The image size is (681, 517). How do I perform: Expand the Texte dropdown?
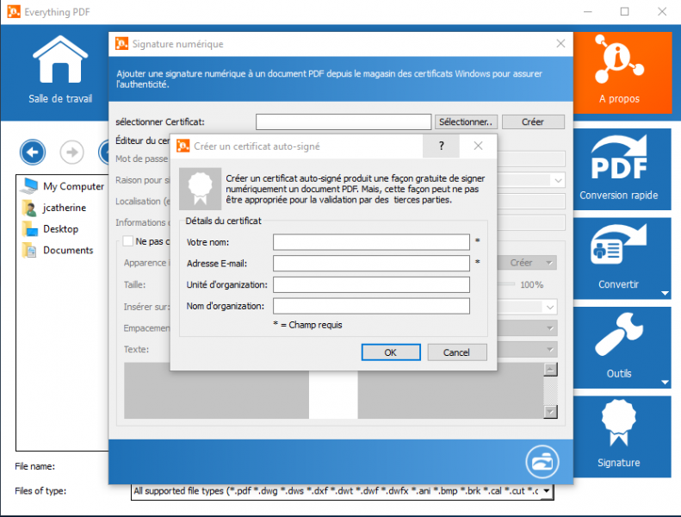pos(550,350)
